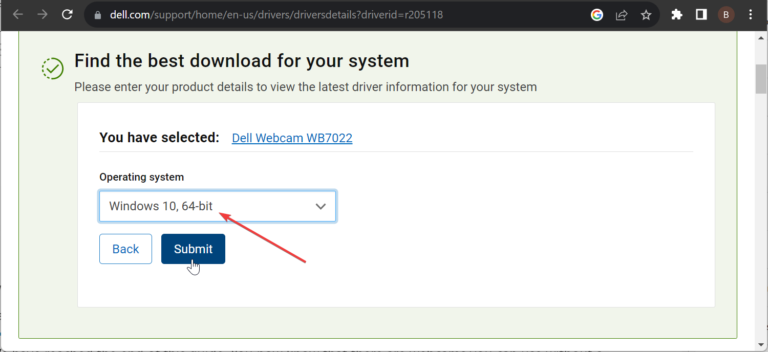768x352 pixels.
Task: Open Chrome three-dot menu
Action: [x=751, y=15]
